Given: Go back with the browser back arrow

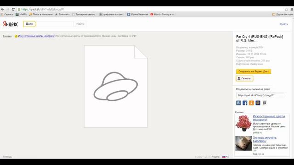Looking at the screenshot, I should 2,9.
